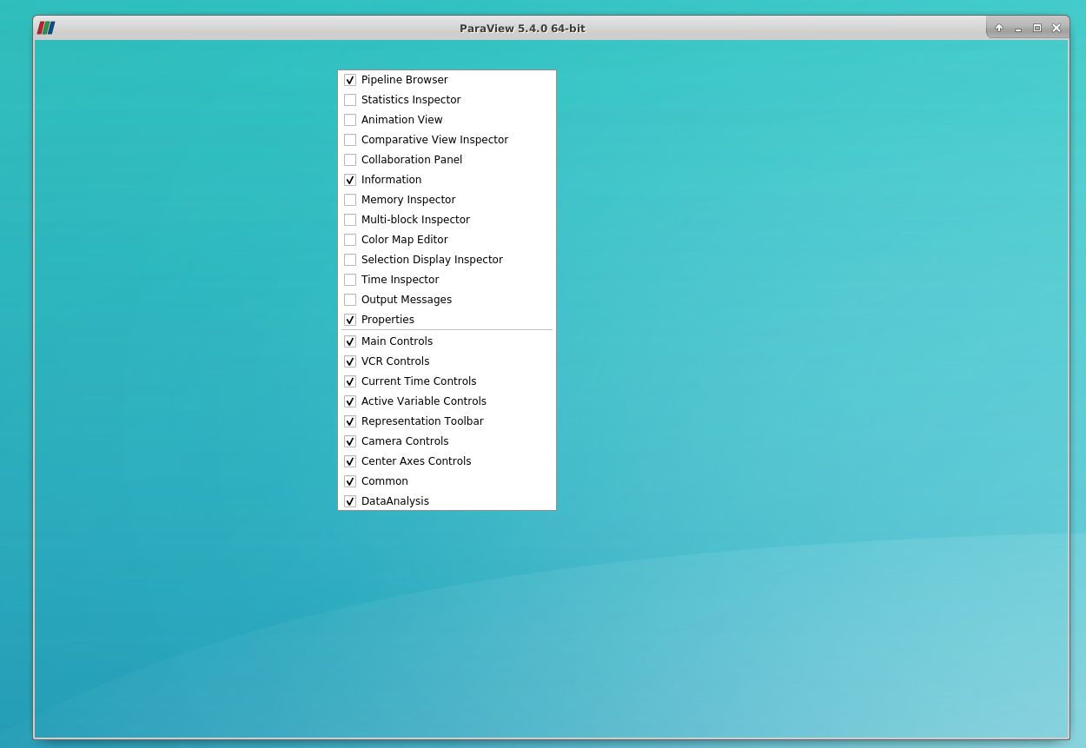Show the Memory Inspector panel

447,200
